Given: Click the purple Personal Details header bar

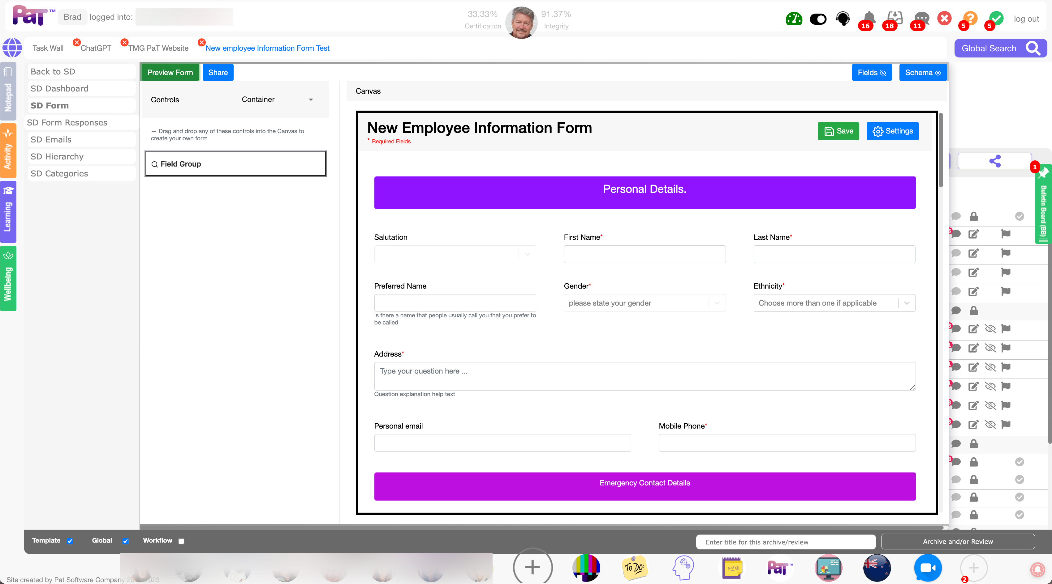Looking at the screenshot, I should pos(645,193).
